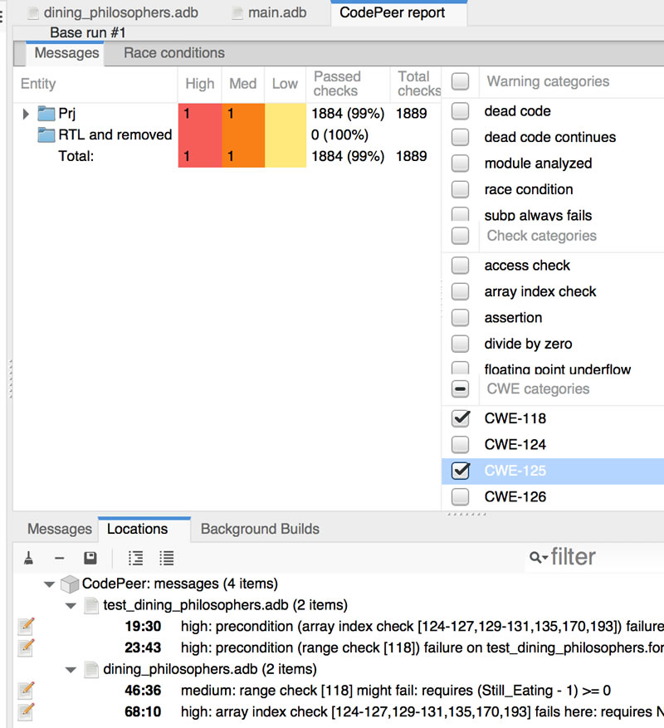The image size is (664, 728).
Task: Open the main.adb editor tab
Action: pyautogui.click(x=271, y=12)
